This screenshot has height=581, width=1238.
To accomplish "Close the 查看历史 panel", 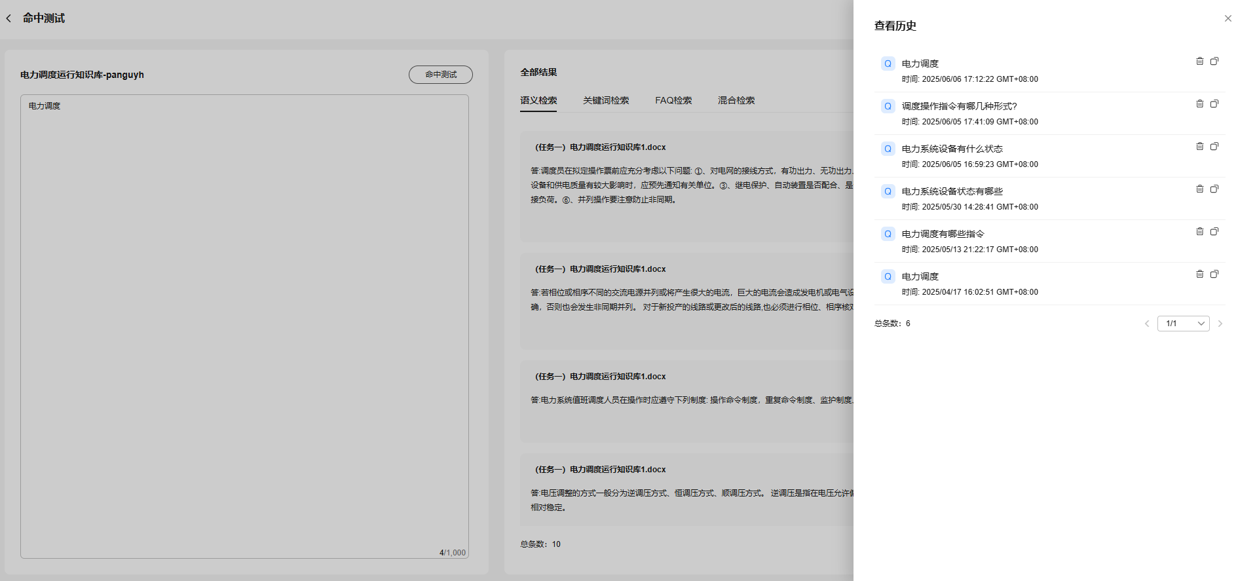I will pyautogui.click(x=1228, y=18).
